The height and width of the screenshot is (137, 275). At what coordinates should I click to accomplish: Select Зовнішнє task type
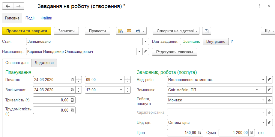point(192,42)
